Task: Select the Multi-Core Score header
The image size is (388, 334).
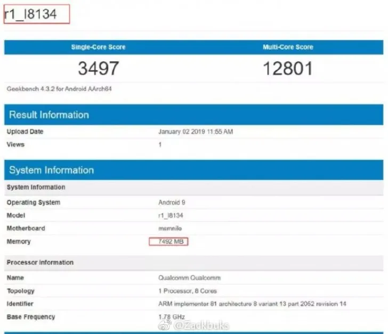Action: [x=288, y=47]
